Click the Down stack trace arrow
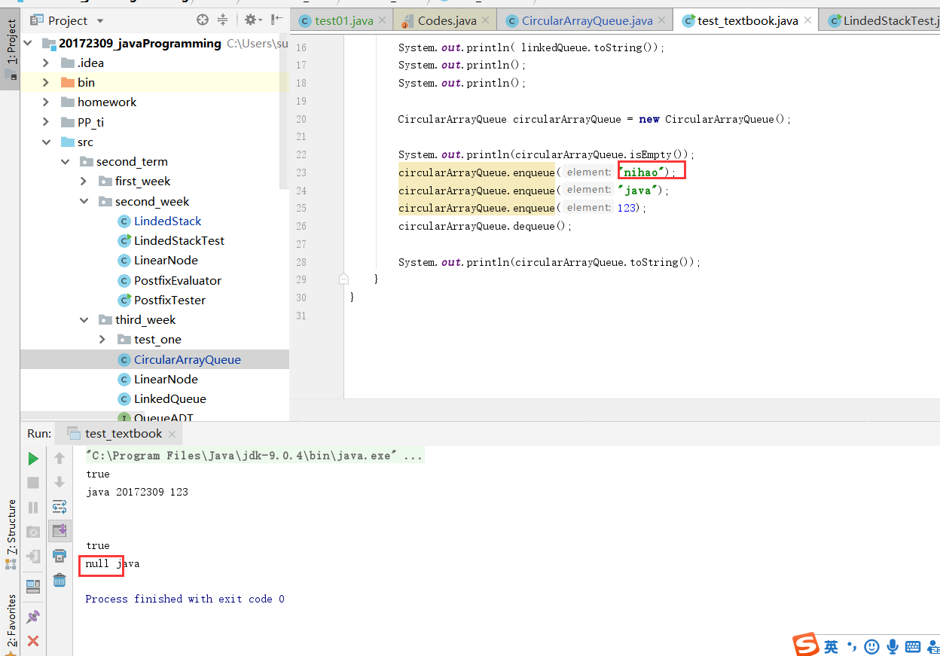940x656 pixels. 60,483
